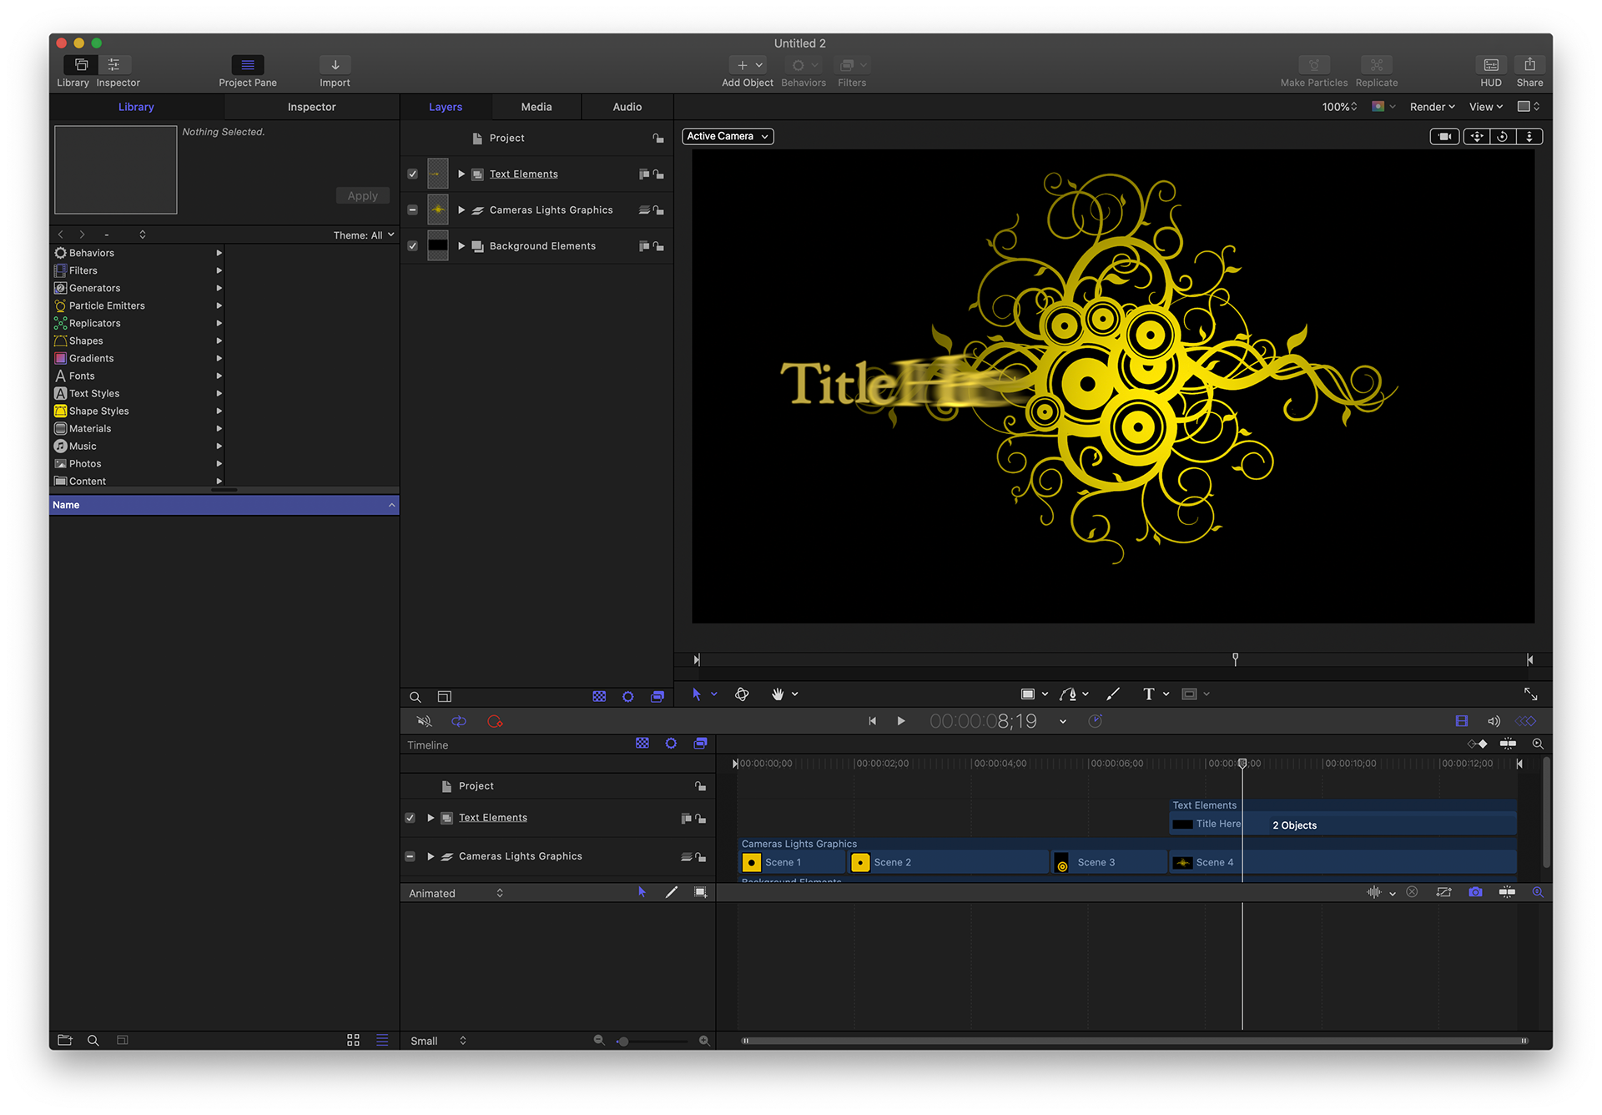Open the Animated curve set dropdown
The width and height of the screenshot is (1602, 1115).
(x=456, y=893)
